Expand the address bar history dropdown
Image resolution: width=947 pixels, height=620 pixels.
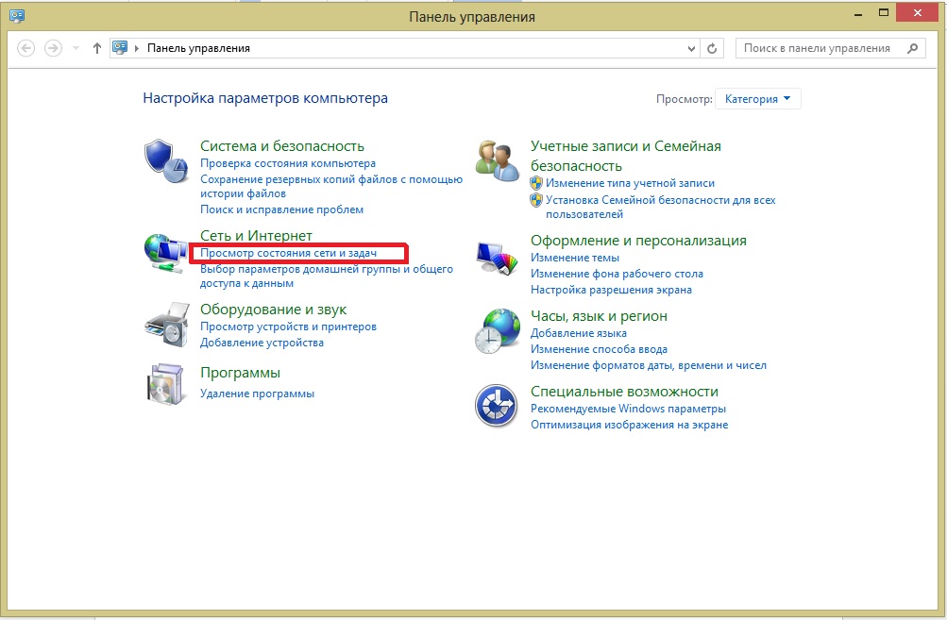click(x=691, y=48)
